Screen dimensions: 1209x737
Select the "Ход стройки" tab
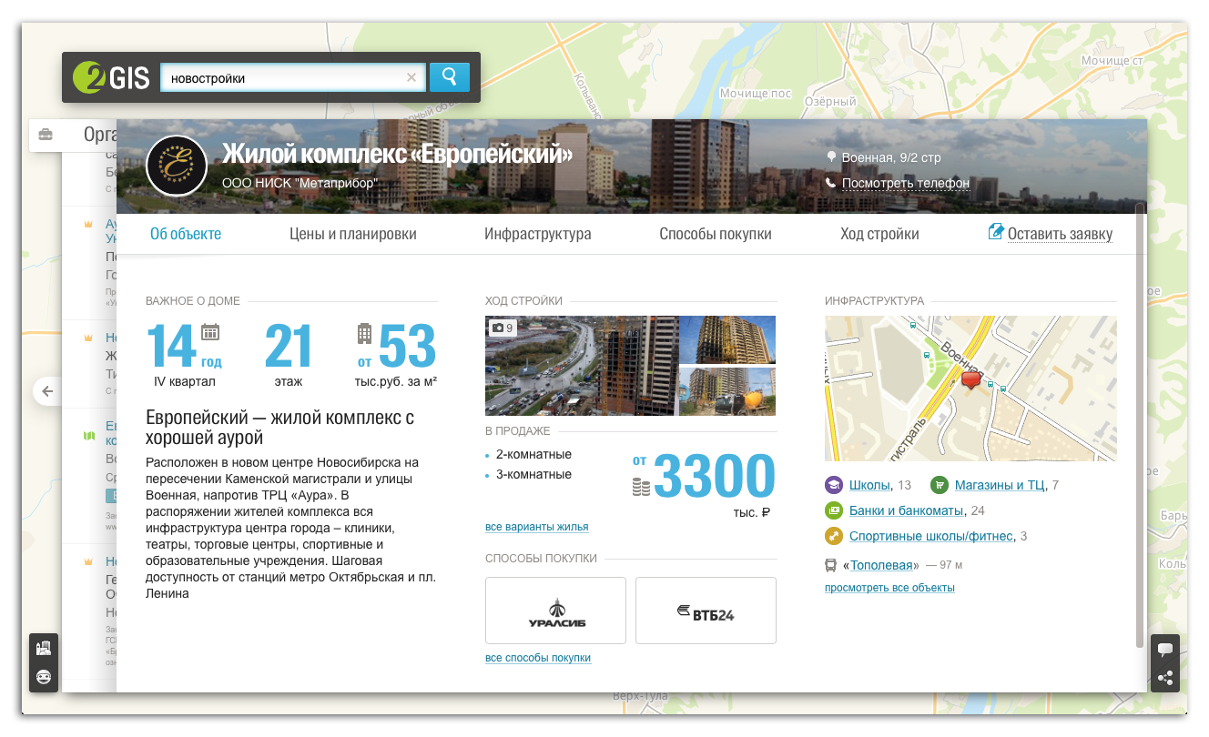(x=879, y=234)
